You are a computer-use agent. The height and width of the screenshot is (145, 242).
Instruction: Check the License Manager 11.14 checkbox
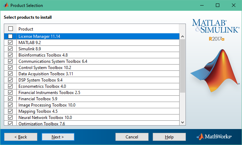(x=10, y=36)
